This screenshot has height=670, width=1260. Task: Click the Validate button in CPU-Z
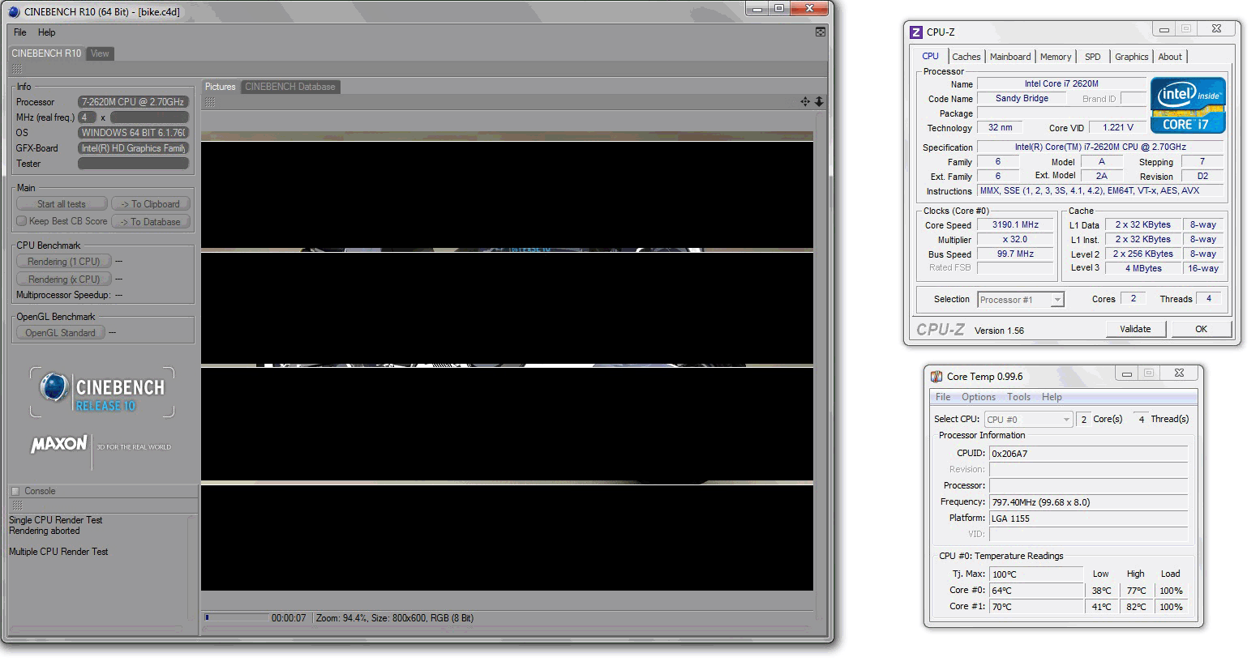tap(1135, 329)
